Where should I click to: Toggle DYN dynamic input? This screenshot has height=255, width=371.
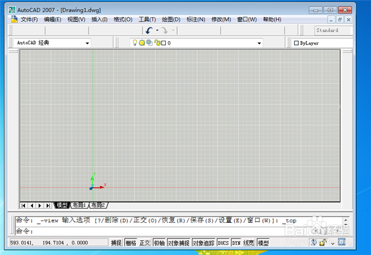(236, 243)
